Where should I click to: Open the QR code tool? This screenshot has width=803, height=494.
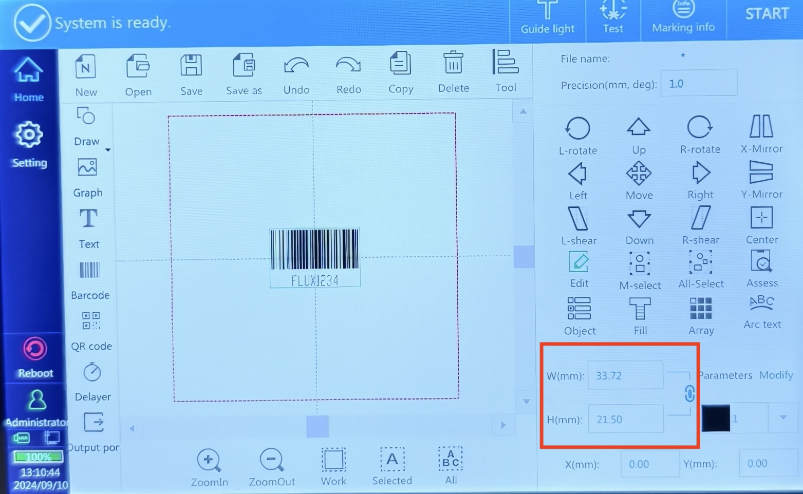tap(91, 331)
